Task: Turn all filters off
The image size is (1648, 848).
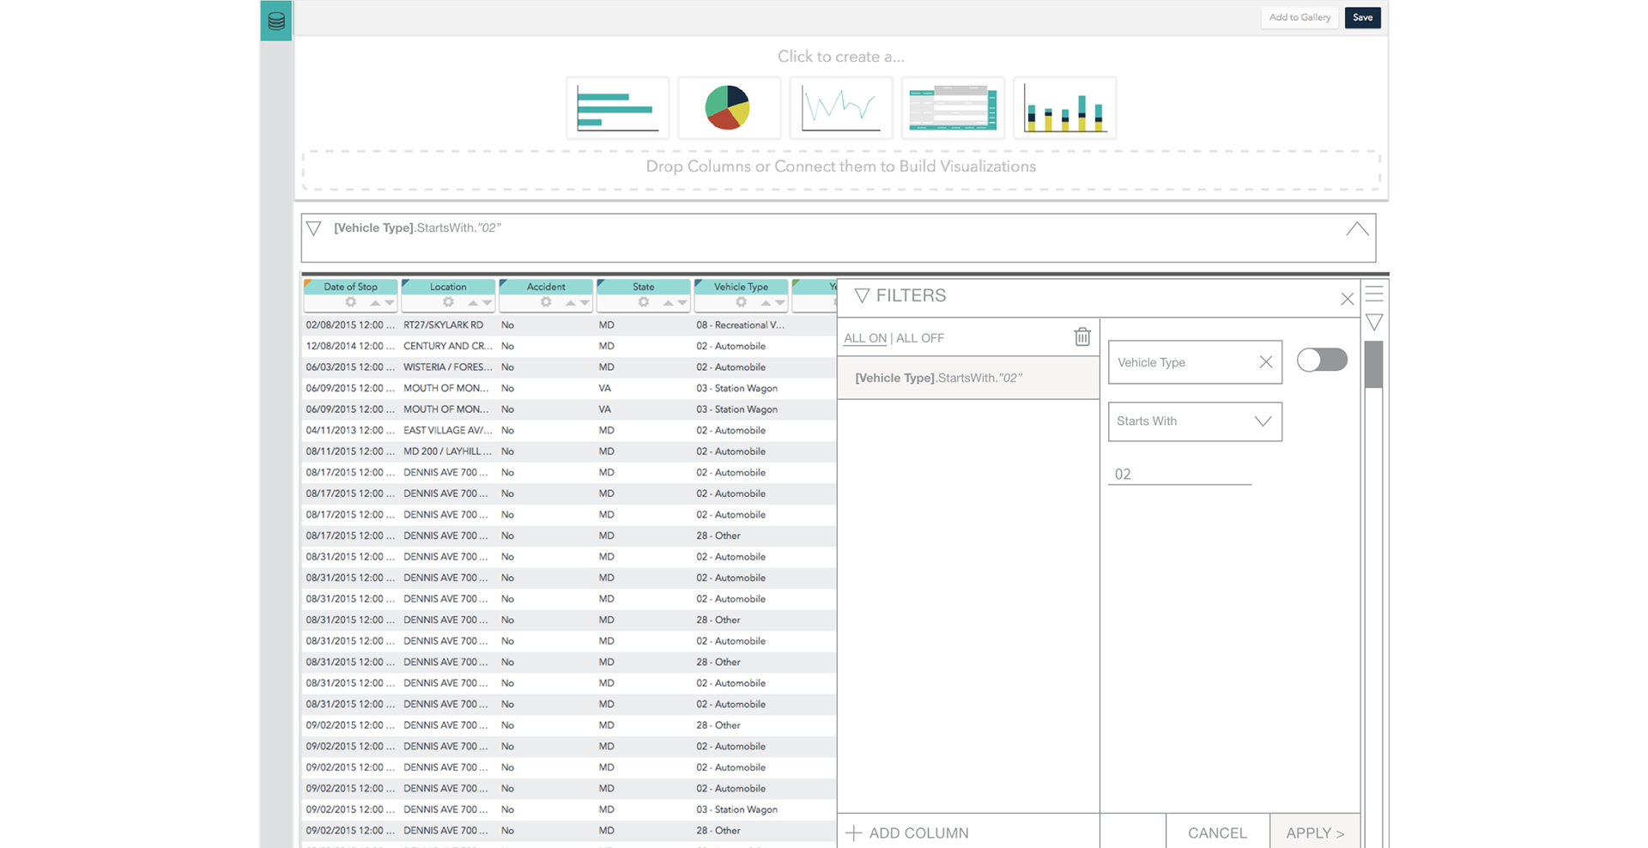Action: tap(920, 338)
